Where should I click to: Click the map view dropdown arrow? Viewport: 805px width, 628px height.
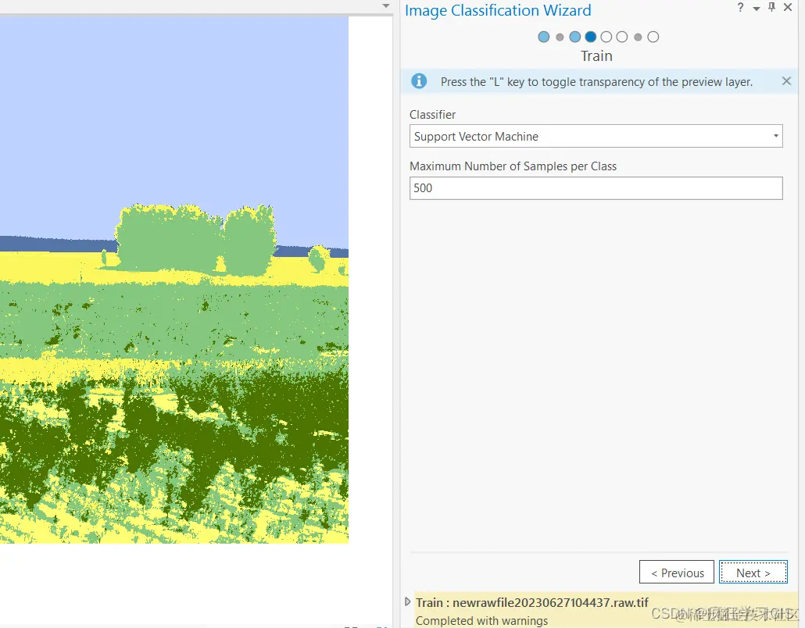coord(386,6)
